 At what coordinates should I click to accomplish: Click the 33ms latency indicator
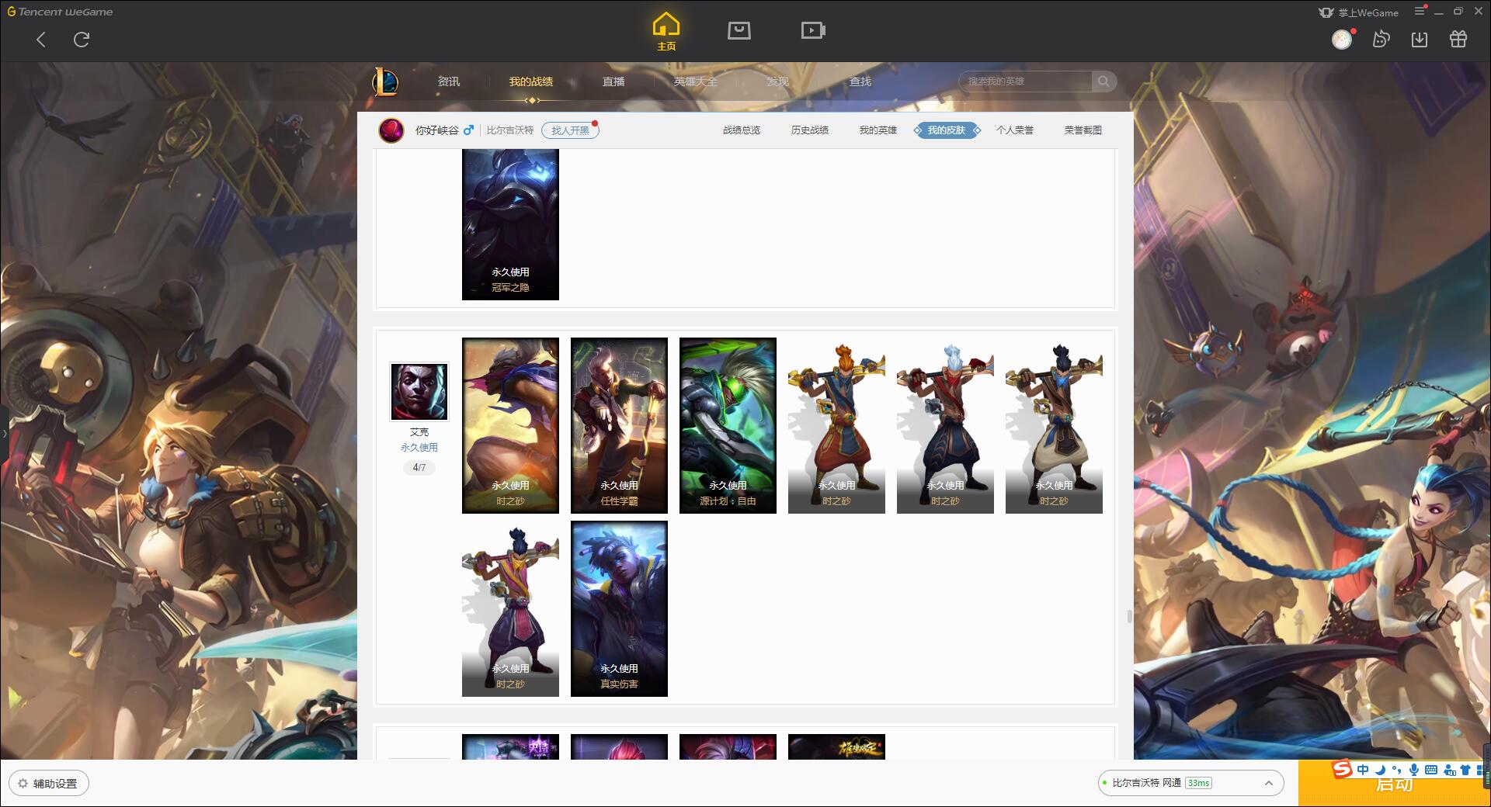click(x=1198, y=783)
